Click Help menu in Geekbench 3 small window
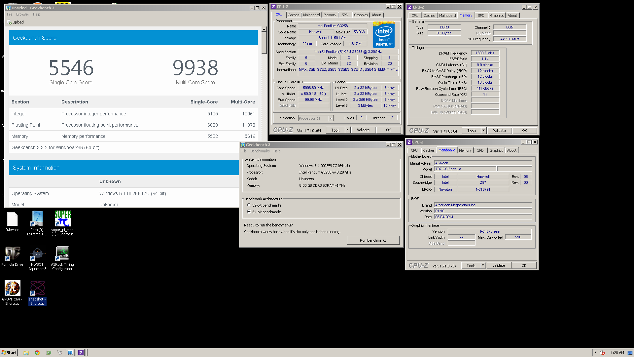Viewport: 634px width, 357px height. coord(277,151)
